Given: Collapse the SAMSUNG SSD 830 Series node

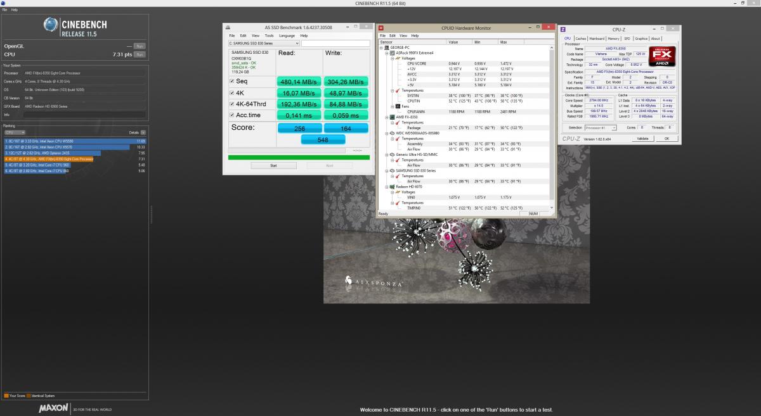Looking at the screenshot, I should tap(386, 170).
